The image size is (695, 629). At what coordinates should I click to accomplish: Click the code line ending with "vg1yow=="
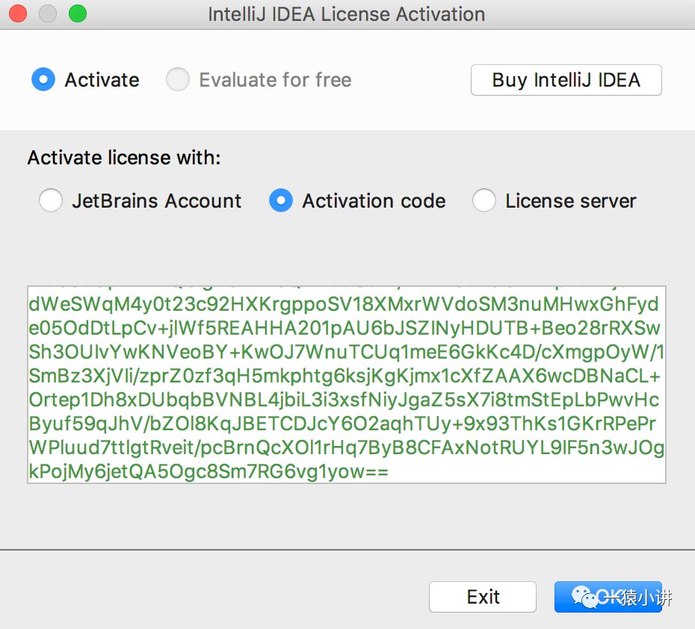click(208, 472)
